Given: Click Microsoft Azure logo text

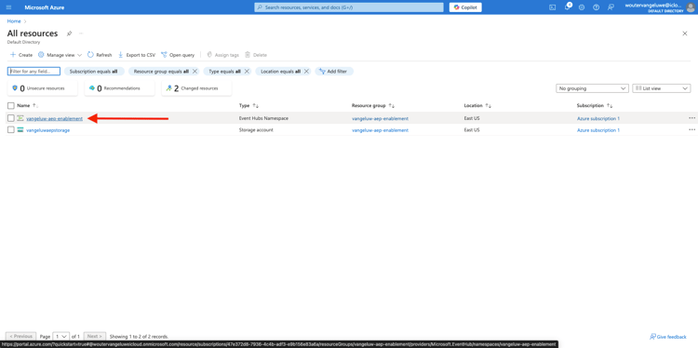Looking at the screenshot, I should (45, 7).
